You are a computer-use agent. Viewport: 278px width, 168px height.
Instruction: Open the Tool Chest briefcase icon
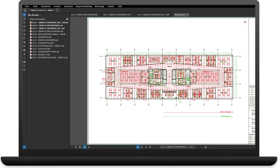pos(24,31)
